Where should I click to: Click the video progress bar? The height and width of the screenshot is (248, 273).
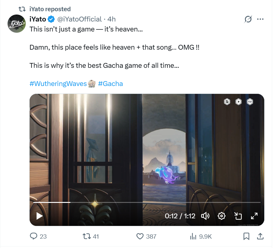147,202
